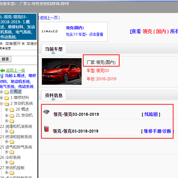Expand the node above 27 发动机控制

point(6,162)
